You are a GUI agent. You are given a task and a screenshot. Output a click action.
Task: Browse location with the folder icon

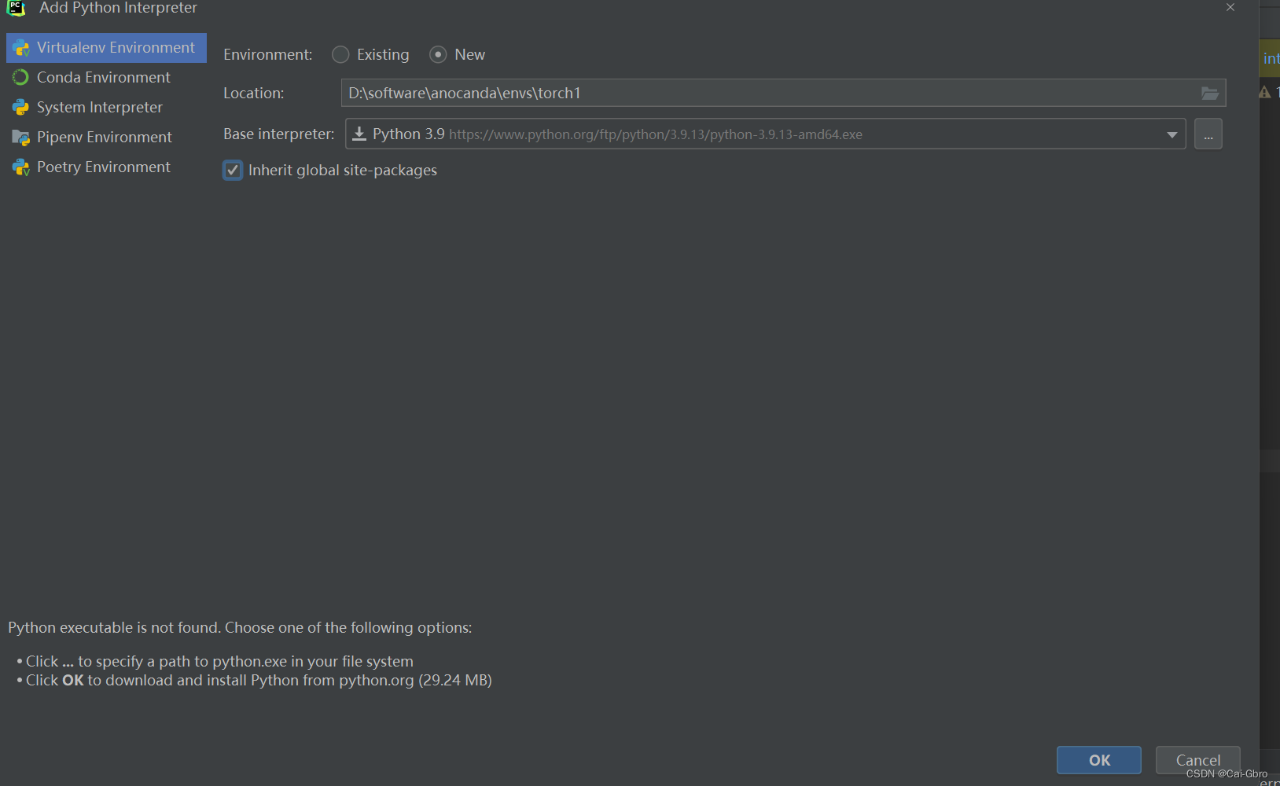1210,94
